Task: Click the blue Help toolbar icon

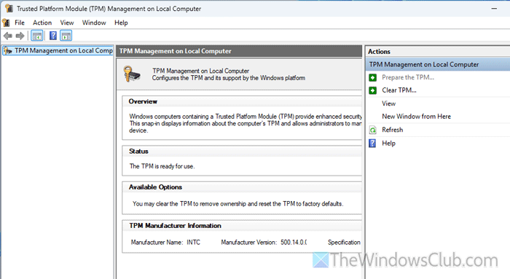Action: coord(53,36)
